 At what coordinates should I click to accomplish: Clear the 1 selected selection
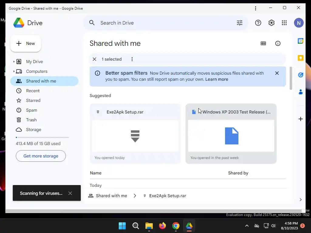click(x=94, y=59)
